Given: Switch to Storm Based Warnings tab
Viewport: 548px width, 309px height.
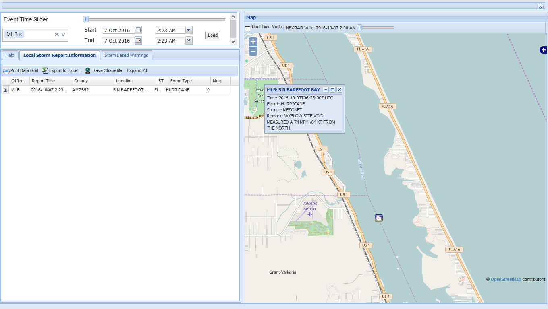Looking at the screenshot, I should click(x=126, y=55).
